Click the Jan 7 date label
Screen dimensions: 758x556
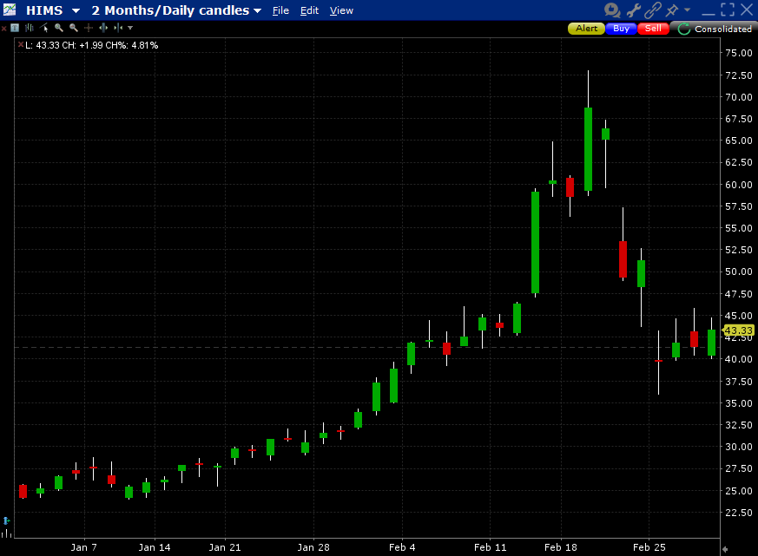coord(83,547)
